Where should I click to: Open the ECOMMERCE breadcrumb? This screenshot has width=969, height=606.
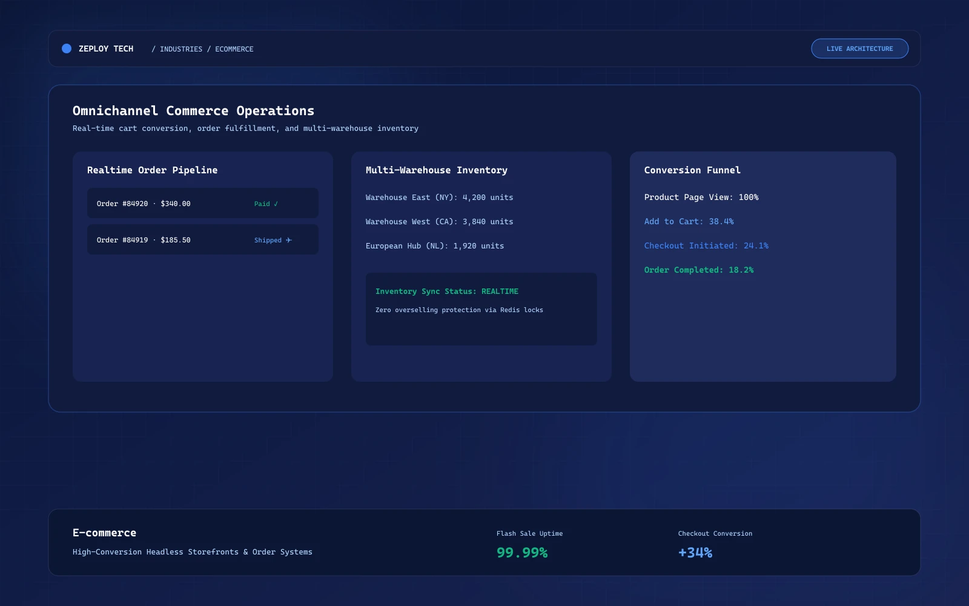(x=234, y=49)
